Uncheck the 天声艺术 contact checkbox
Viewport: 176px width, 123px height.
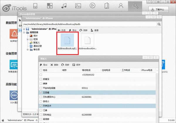click(41, 106)
